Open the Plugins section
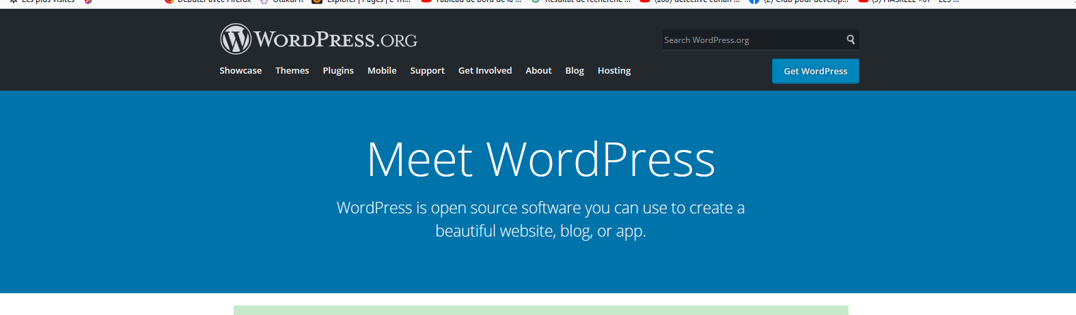The height and width of the screenshot is (315, 1076). pos(338,70)
